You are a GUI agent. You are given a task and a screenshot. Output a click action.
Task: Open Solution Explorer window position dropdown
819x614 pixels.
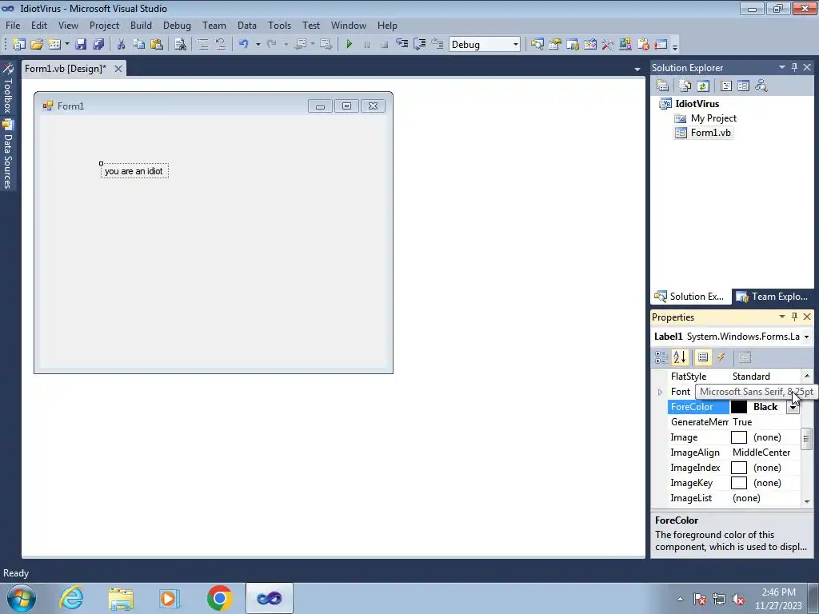(782, 67)
